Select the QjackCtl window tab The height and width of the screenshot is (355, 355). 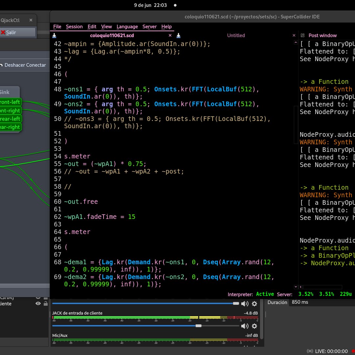point(10,20)
